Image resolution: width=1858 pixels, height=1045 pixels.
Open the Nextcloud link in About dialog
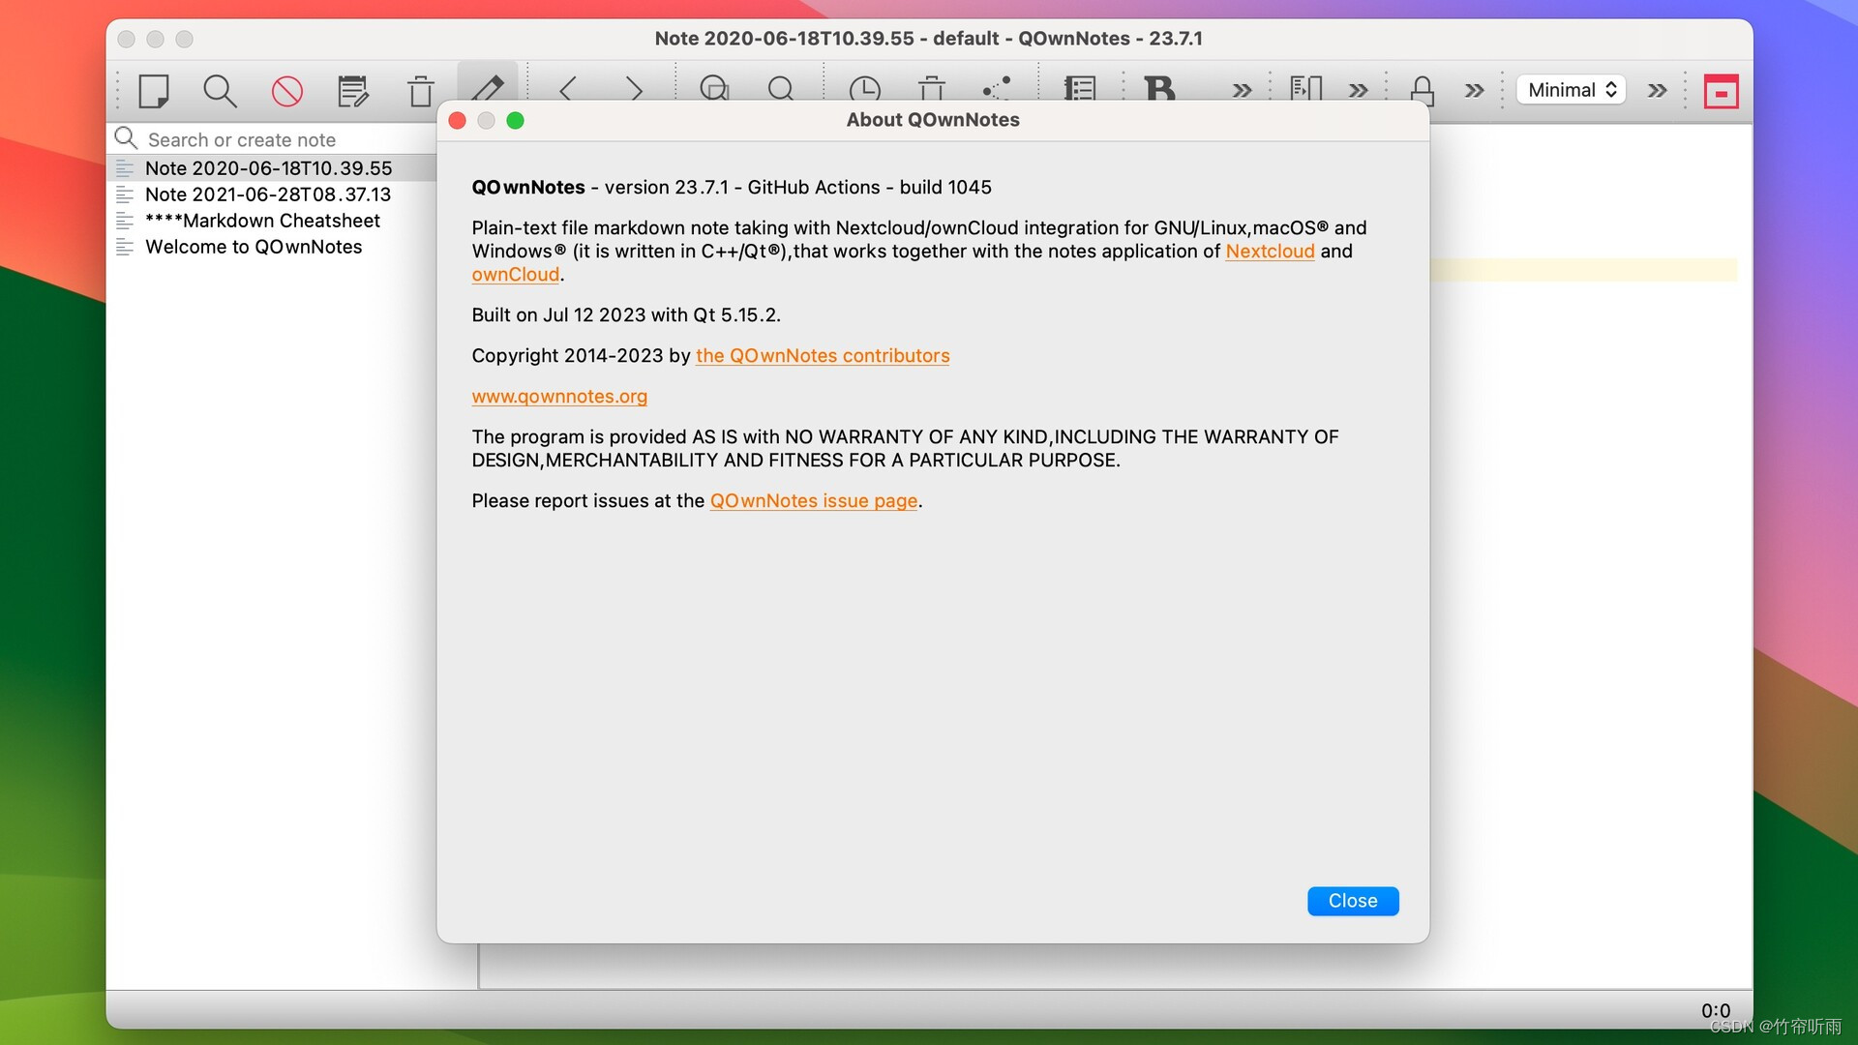coord(1270,252)
